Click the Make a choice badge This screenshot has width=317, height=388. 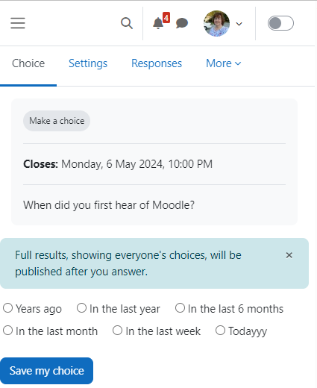tap(57, 121)
